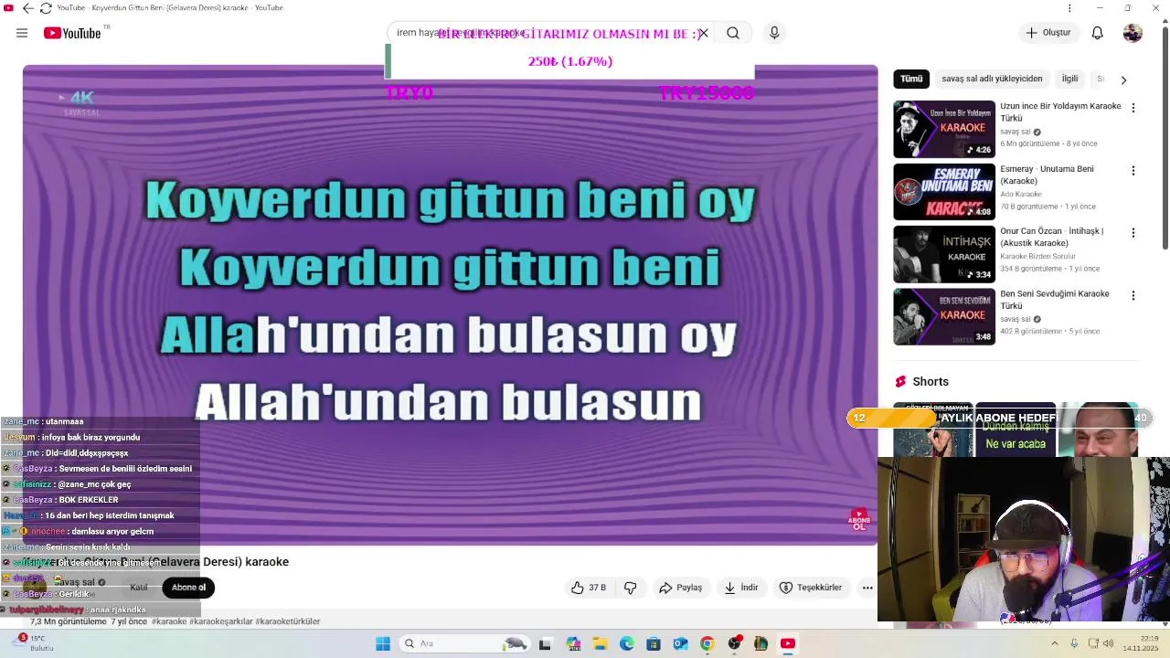Open the account avatar menu

[1133, 33]
